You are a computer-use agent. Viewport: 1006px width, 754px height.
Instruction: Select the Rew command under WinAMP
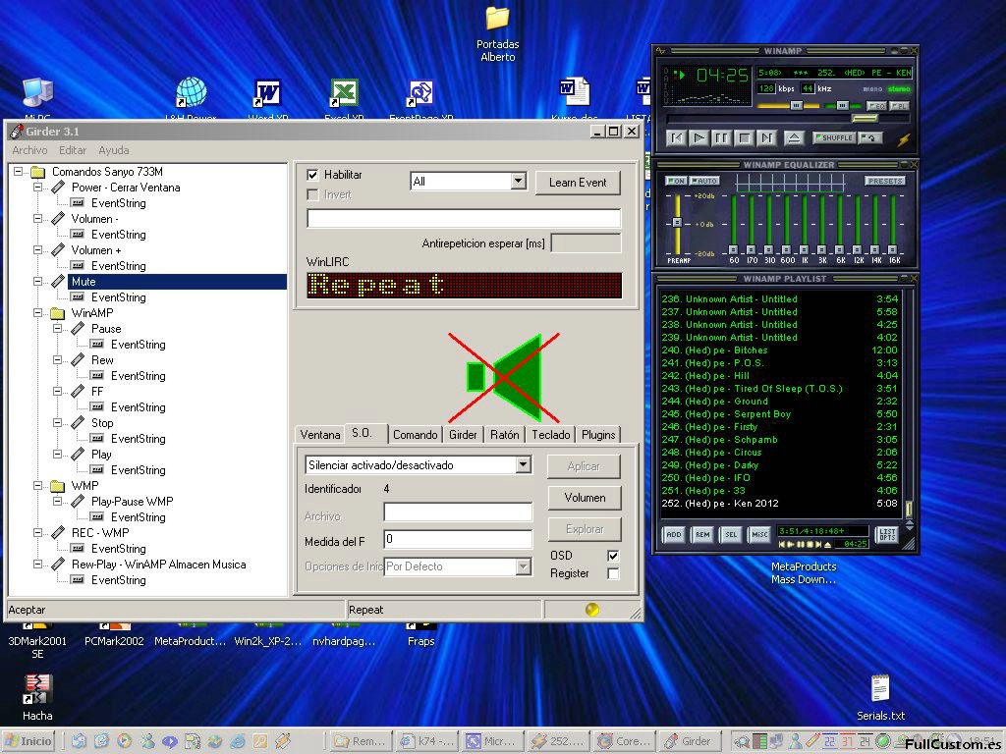coord(102,360)
